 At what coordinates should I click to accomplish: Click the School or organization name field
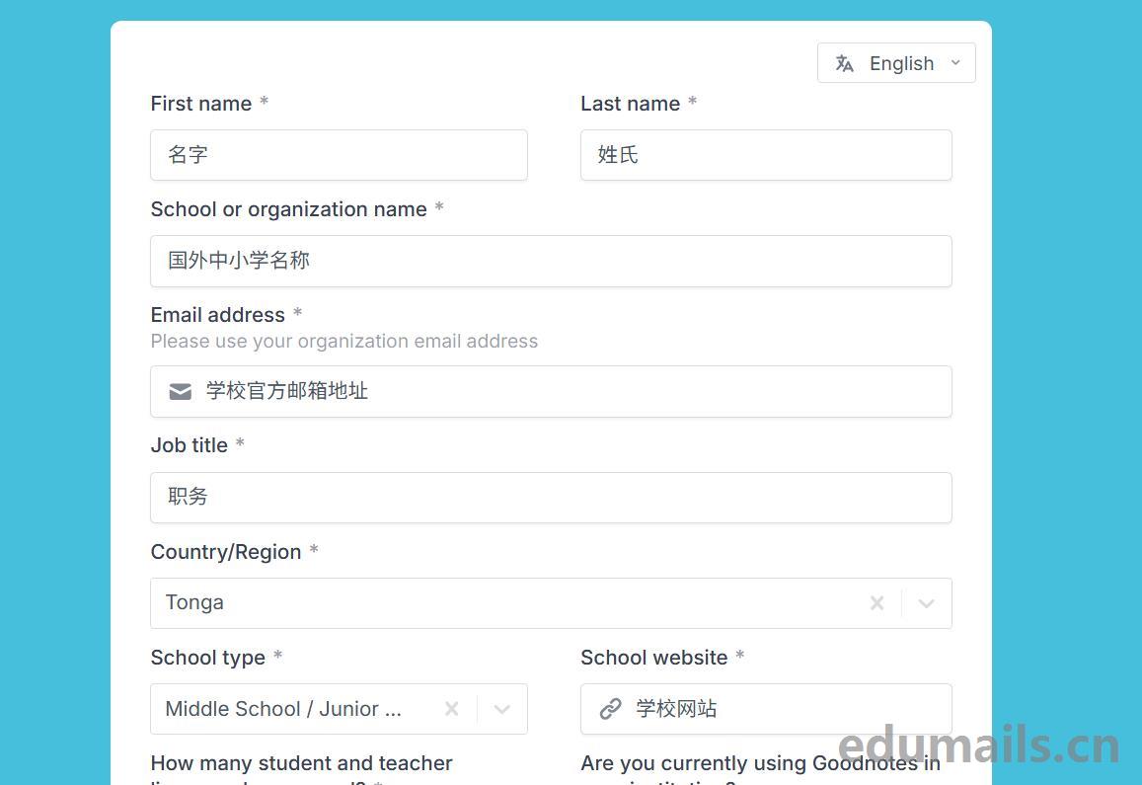551,261
